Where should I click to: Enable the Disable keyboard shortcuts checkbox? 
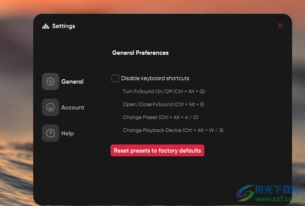pyautogui.click(x=115, y=78)
